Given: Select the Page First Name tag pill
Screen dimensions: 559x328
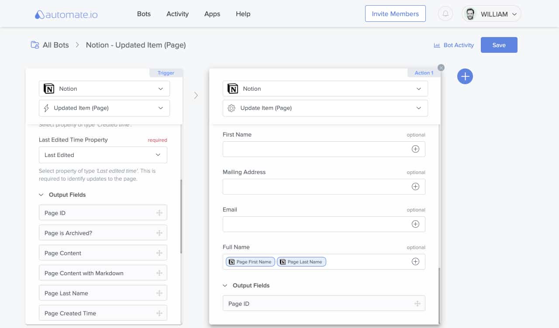Looking at the screenshot, I should click(250, 261).
